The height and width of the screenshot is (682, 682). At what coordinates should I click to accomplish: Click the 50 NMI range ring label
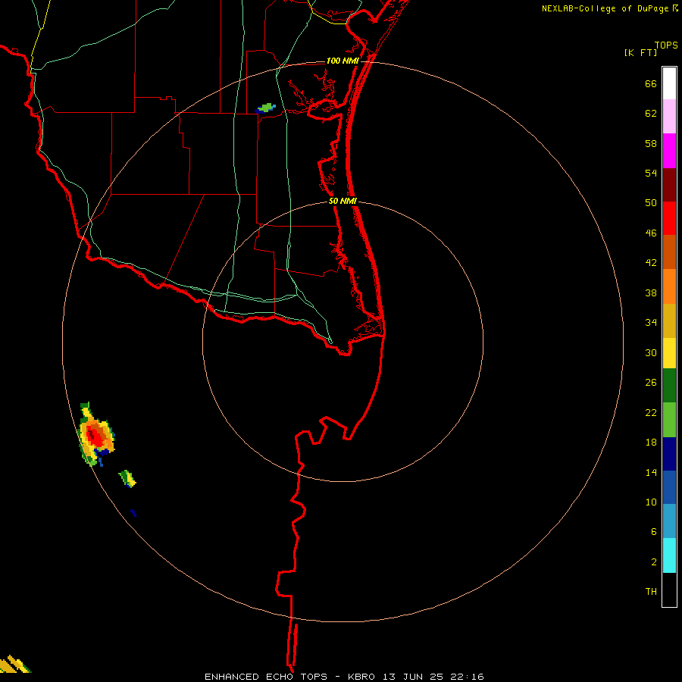tap(343, 201)
